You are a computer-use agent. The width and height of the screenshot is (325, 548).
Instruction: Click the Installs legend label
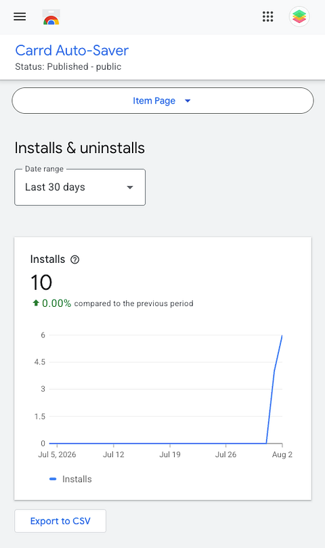click(x=77, y=479)
